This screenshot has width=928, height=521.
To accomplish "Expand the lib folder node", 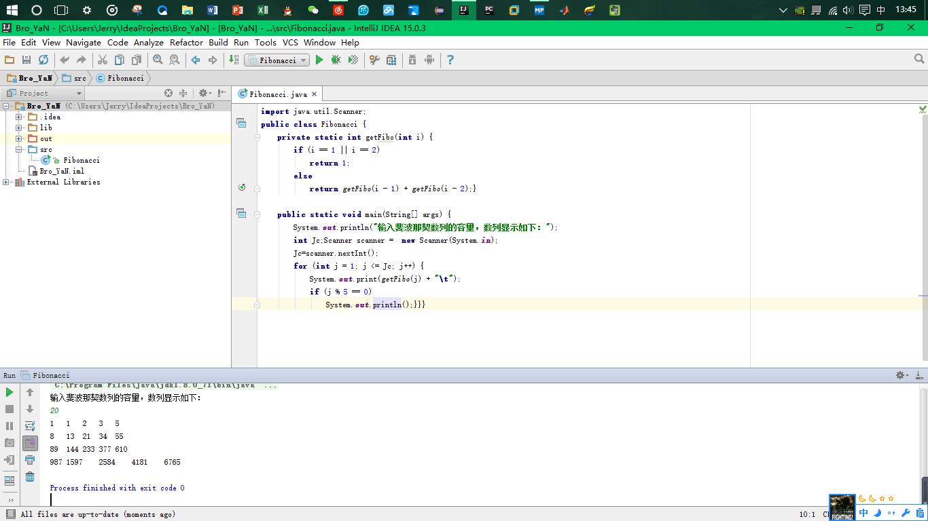I will [19, 128].
